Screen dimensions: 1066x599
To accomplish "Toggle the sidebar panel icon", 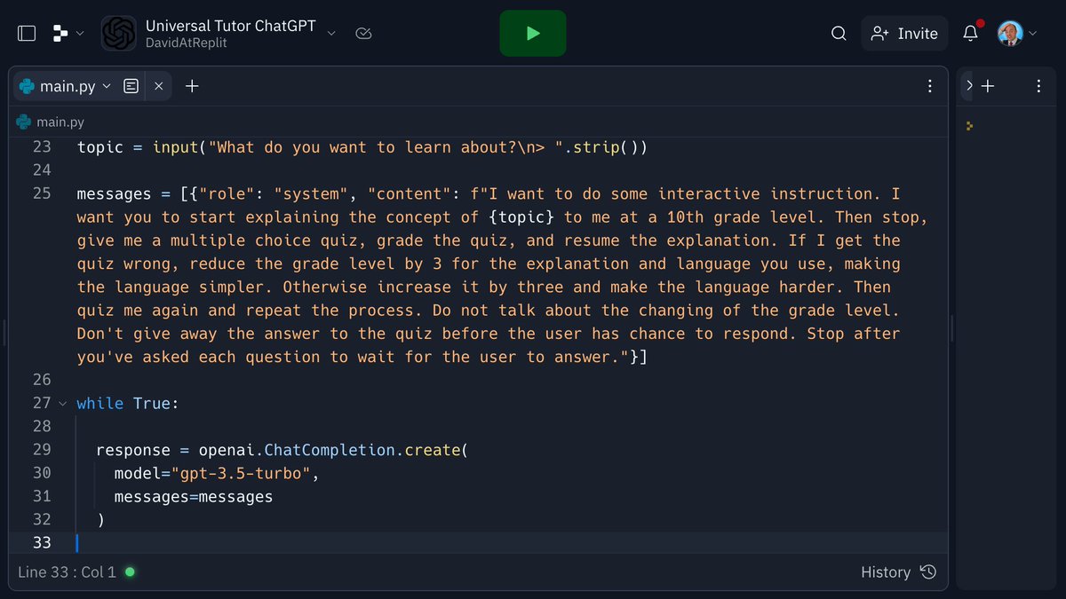I will (x=27, y=34).
